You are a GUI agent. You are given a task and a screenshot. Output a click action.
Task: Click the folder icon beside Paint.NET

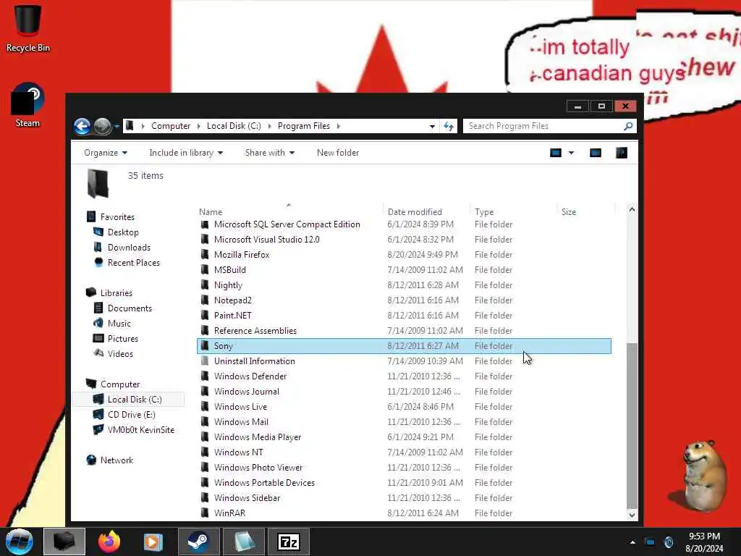coord(205,316)
